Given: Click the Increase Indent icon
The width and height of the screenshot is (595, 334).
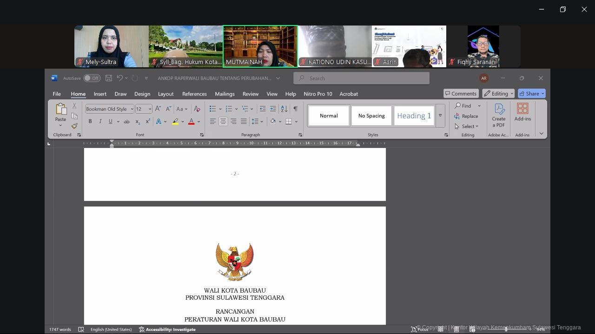Looking at the screenshot, I should [x=273, y=109].
